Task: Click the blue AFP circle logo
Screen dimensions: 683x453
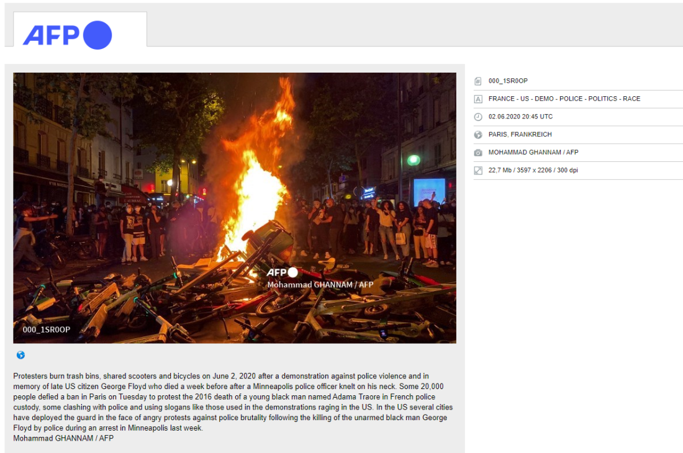Action: point(97,35)
